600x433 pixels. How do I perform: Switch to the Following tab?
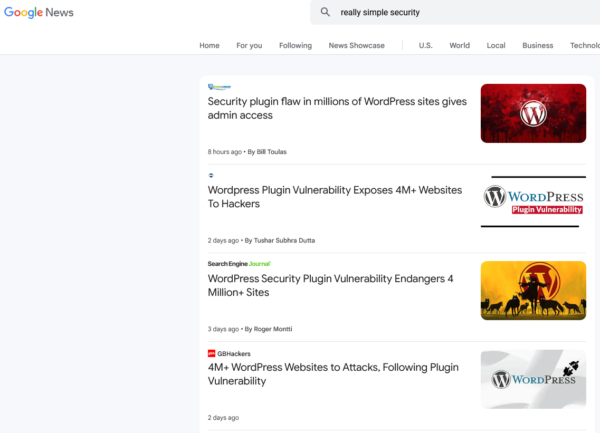pos(296,45)
